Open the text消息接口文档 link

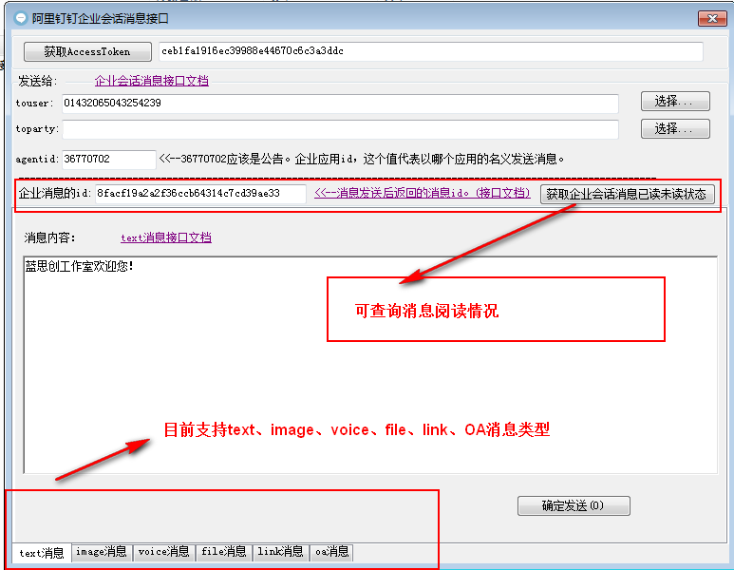[x=165, y=237]
